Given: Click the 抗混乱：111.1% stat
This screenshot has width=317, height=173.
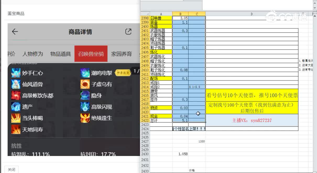Looking at the screenshot, I should coord(30,154).
